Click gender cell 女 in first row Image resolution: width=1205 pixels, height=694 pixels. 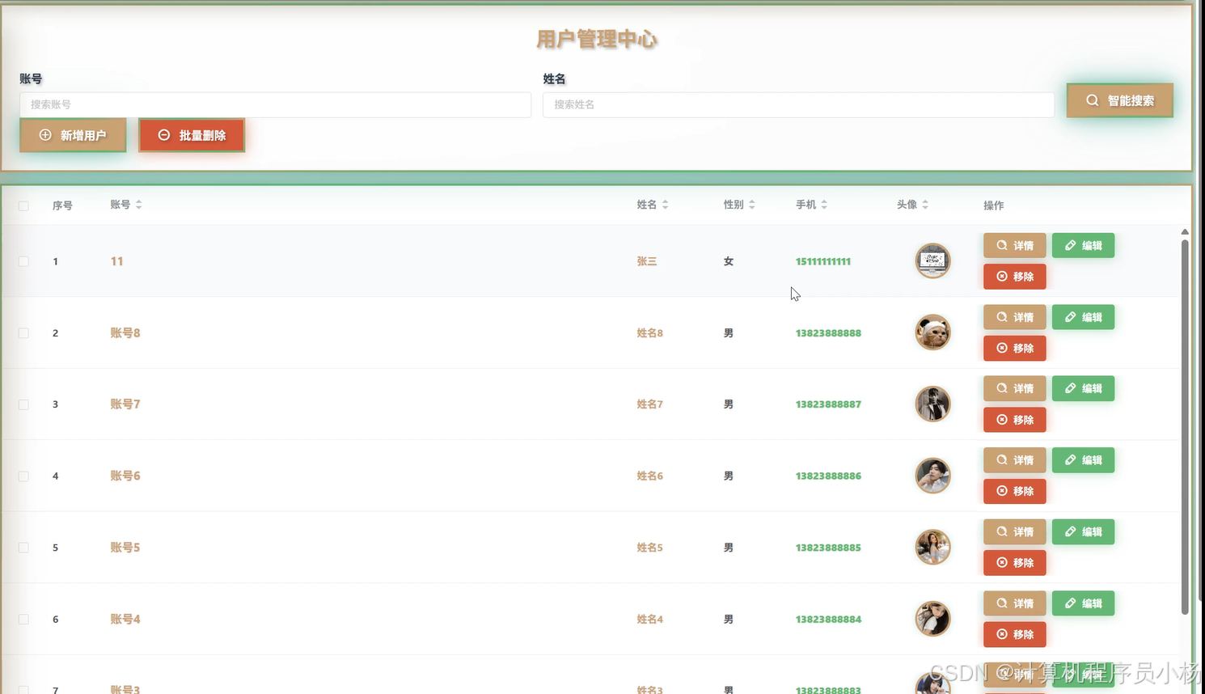click(729, 261)
